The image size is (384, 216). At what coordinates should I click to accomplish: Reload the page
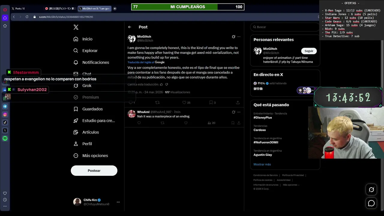(27, 17)
